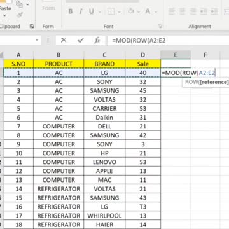
Task: Click the Decrease Indent icon
Action: (204, 11)
